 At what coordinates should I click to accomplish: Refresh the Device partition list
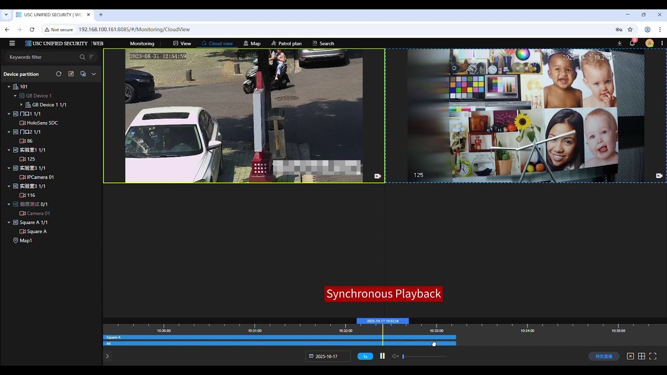tap(59, 74)
